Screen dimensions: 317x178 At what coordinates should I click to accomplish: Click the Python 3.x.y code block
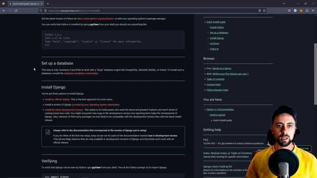[x=113, y=40]
